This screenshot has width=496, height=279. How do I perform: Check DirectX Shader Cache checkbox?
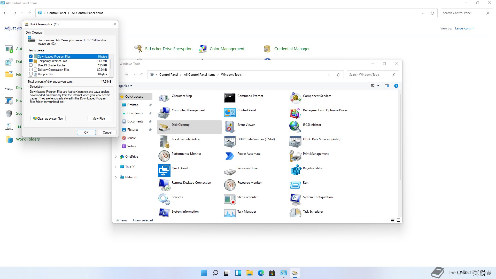(31, 65)
